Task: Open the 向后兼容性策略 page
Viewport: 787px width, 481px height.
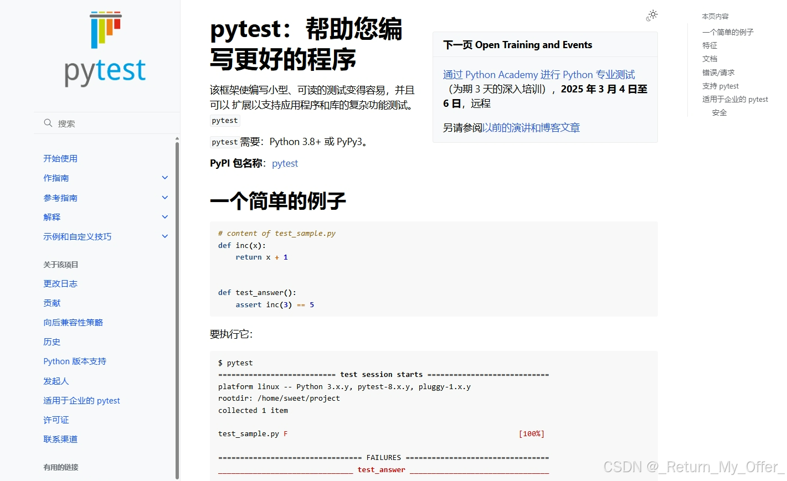Action: coord(73,322)
